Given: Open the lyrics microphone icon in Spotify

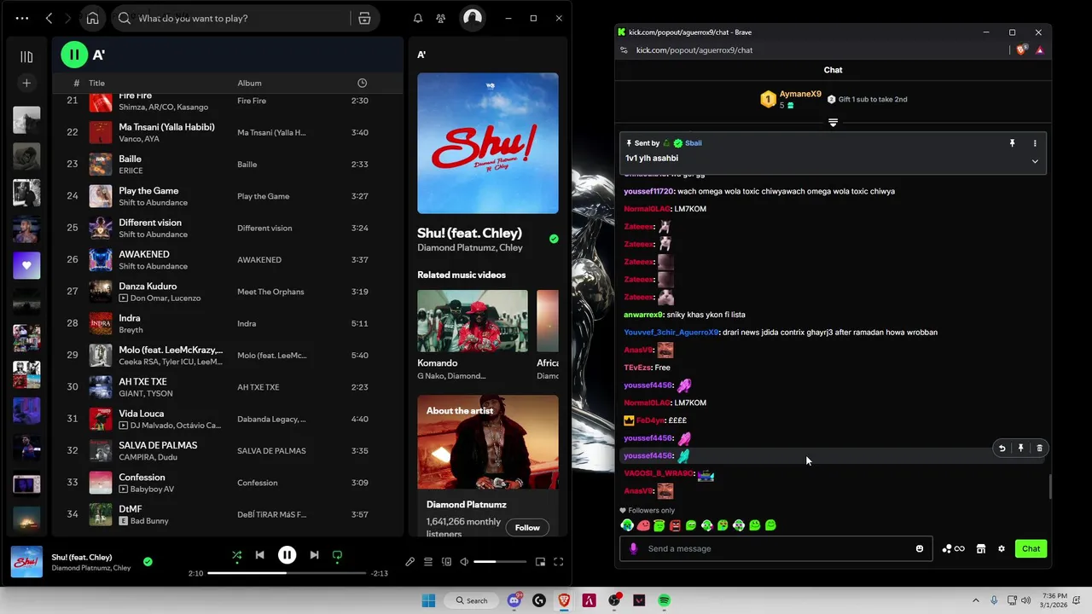Looking at the screenshot, I should click(409, 562).
